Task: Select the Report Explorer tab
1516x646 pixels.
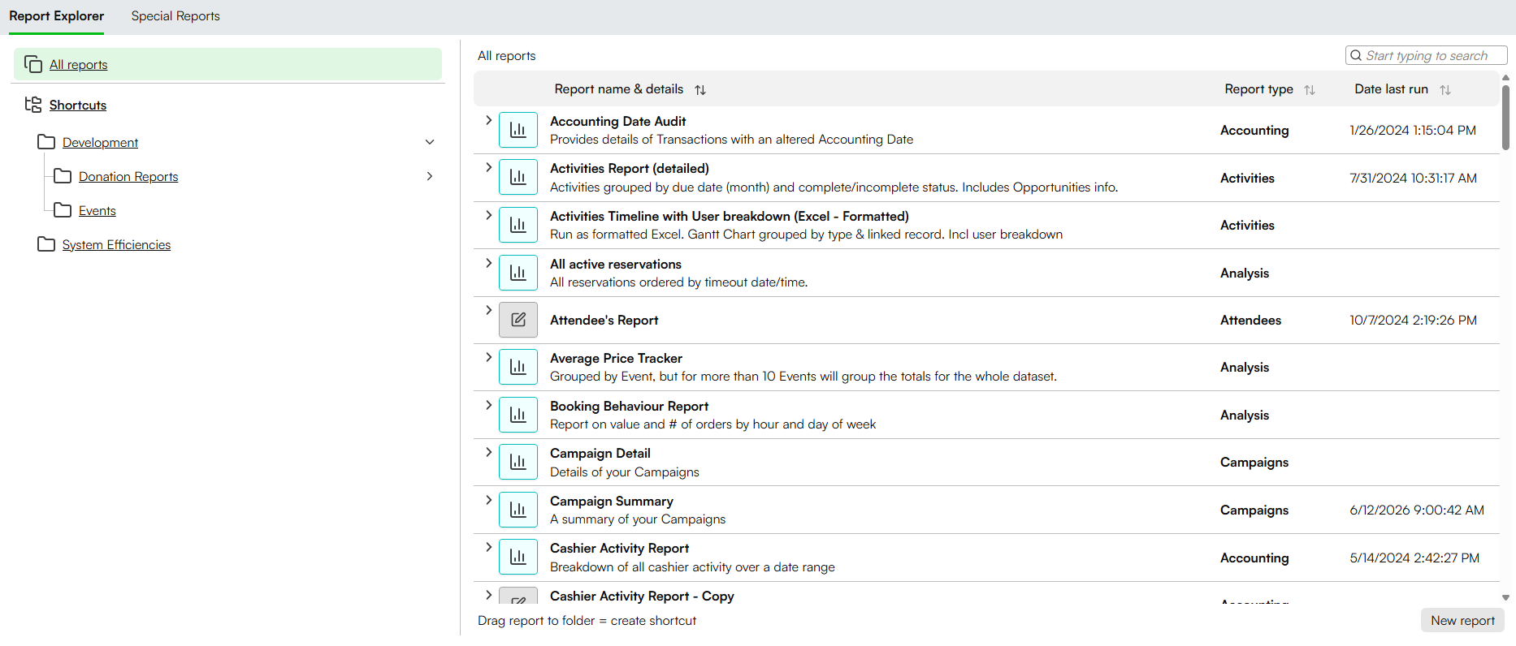Action: click(x=56, y=16)
